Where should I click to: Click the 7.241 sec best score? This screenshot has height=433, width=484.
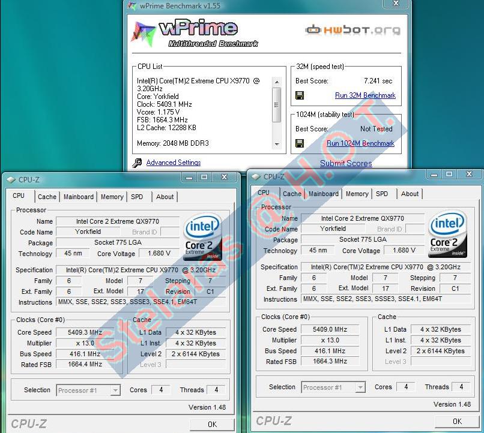pos(378,81)
